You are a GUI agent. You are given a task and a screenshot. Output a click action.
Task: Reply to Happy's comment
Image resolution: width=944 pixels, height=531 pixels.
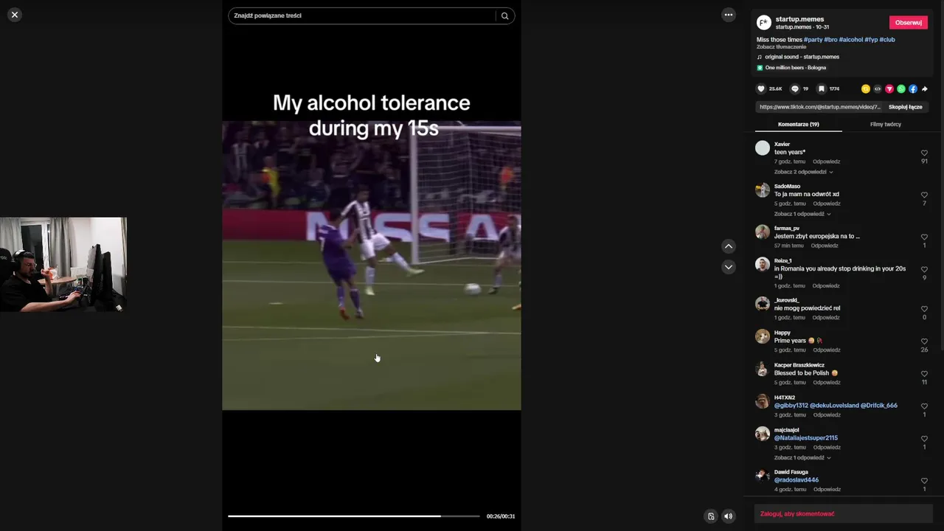point(826,350)
